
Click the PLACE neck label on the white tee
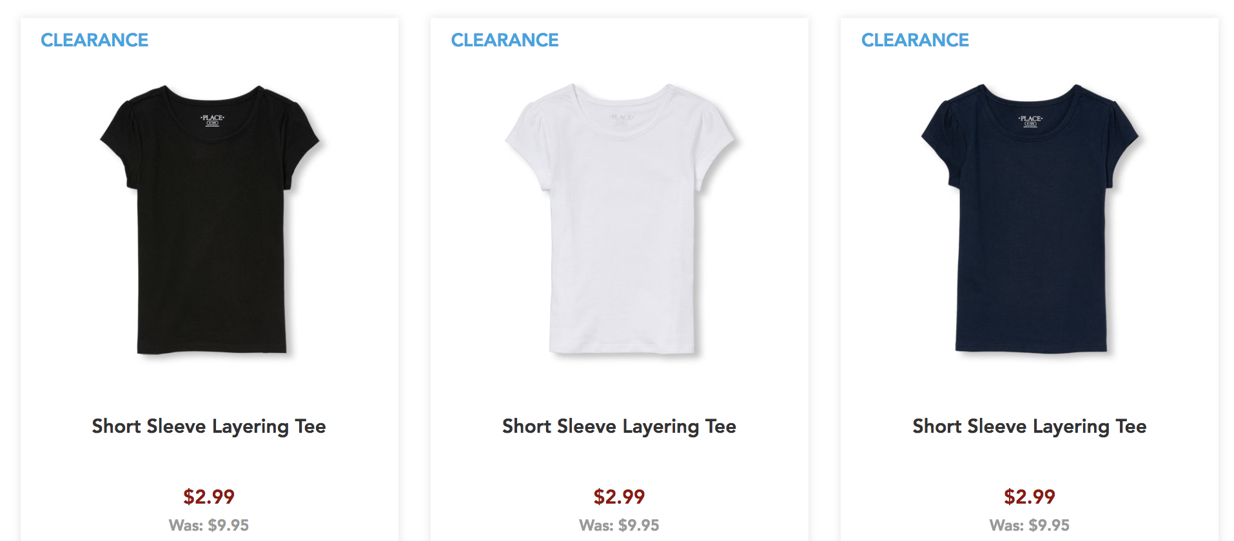pos(622,120)
